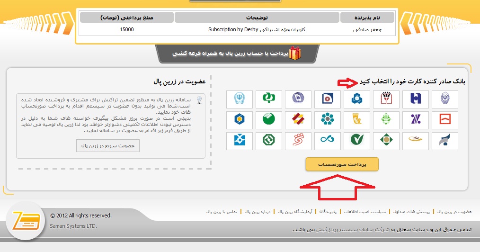The width and height of the screenshot is (480, 252).
Task: Click the heading بانک صادر کننده کارت خود را انتخاب کنید
Action: click(x=412, y=81)
